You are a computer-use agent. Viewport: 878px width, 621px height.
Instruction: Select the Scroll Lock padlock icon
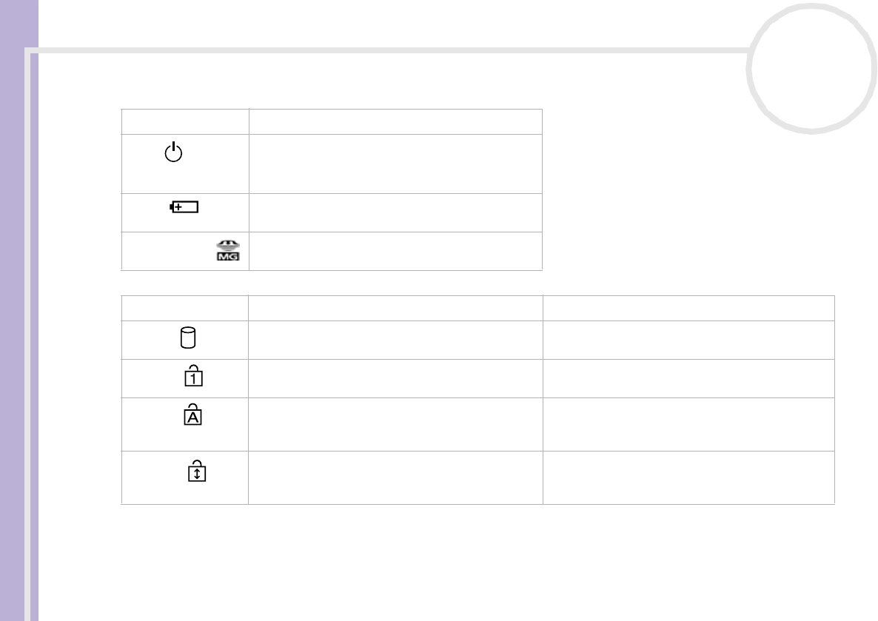[196, 471]
